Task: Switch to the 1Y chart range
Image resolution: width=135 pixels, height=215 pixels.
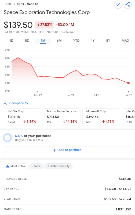Action: 93,41
